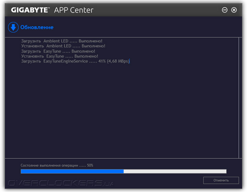Click the Отменить cancel button
Viewport: 247px width, 192px height.
click(x=221, y=180)
